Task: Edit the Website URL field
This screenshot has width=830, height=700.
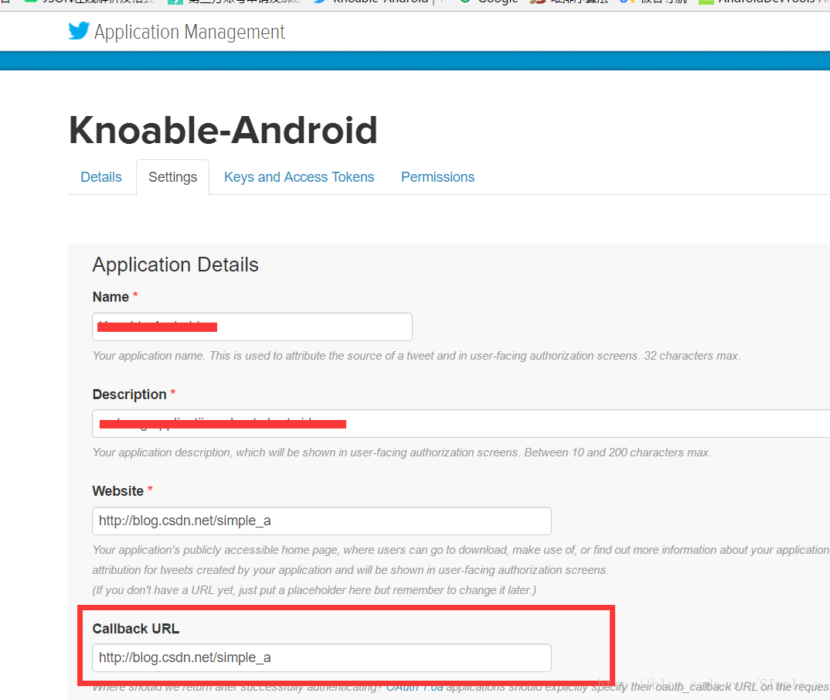Action: tap(321, 521)
